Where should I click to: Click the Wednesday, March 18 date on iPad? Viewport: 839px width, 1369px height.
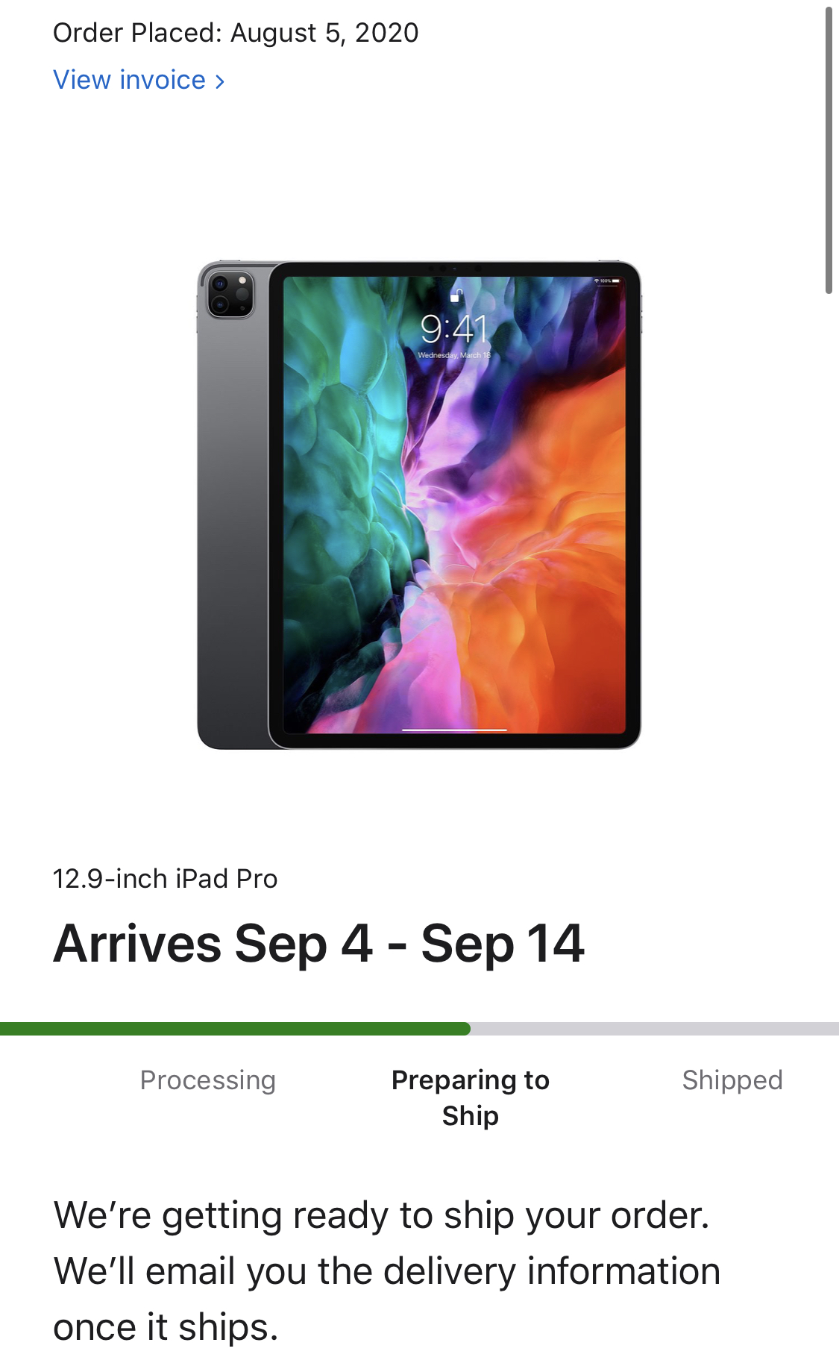click(x=454, y=355)
